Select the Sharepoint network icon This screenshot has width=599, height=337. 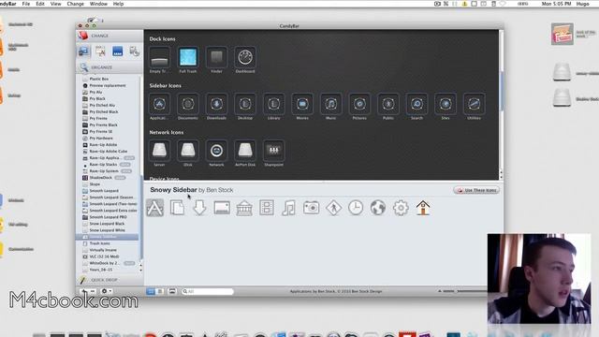274,151
